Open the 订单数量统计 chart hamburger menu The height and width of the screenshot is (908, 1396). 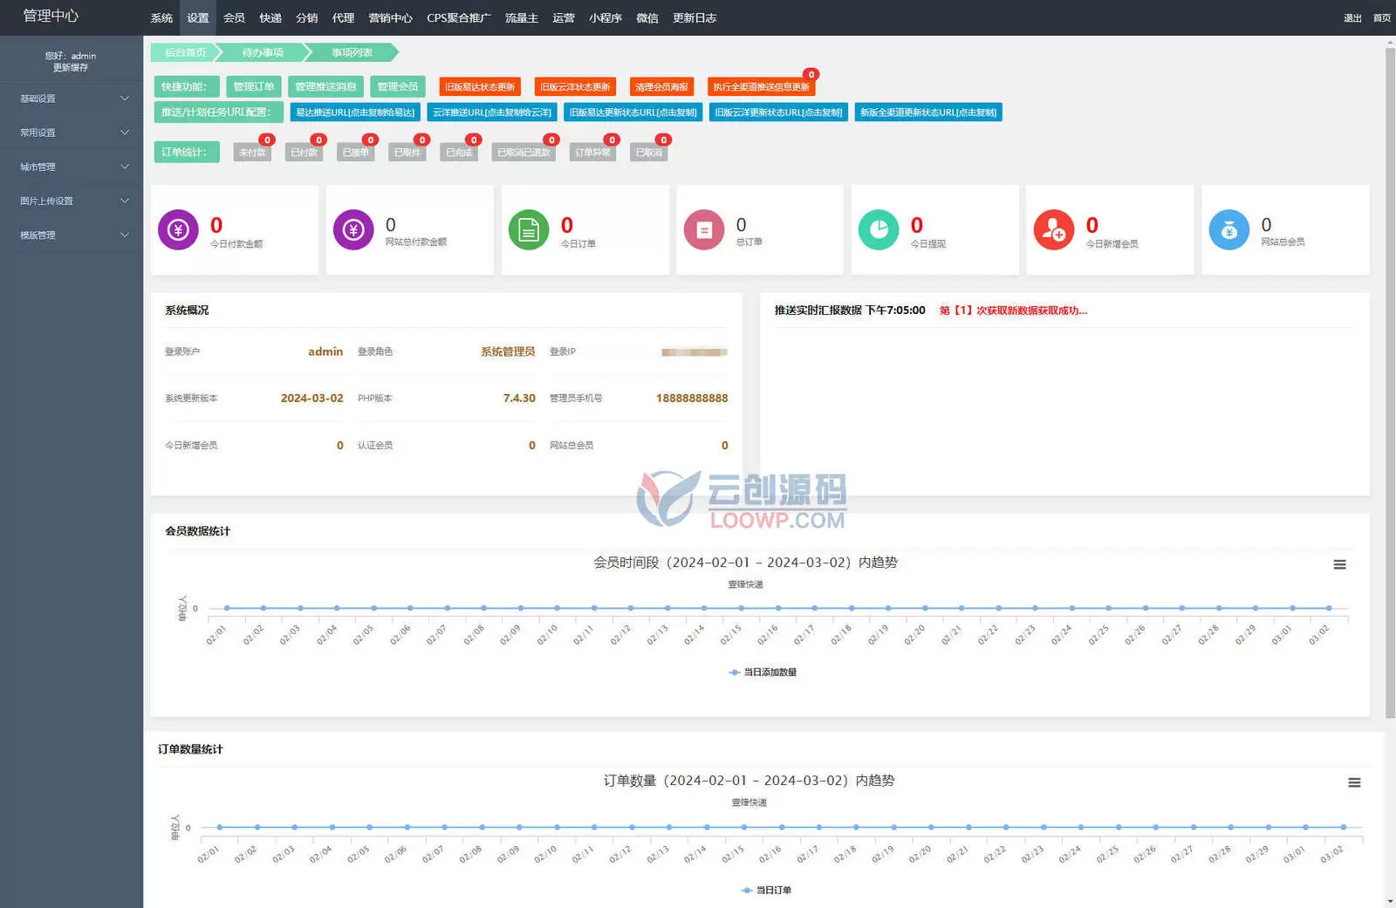tap(1354, 782)
